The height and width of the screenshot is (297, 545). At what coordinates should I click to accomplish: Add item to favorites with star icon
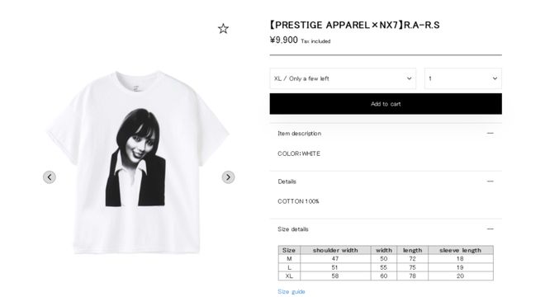tap(223, 29)
